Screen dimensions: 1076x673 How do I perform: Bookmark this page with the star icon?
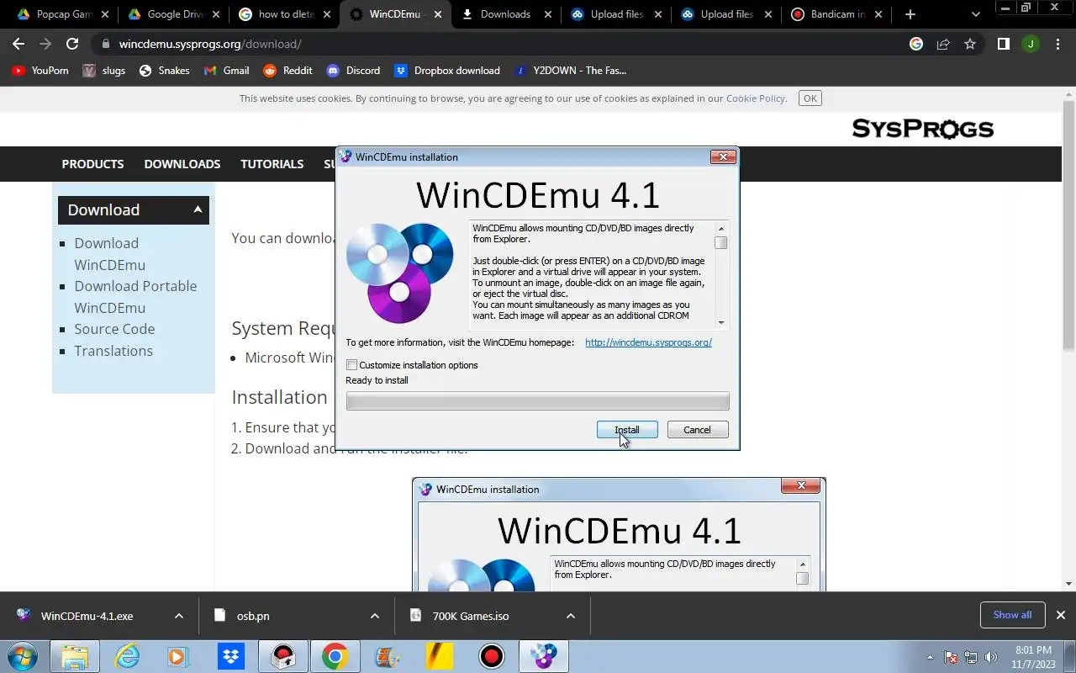click(970, 44)
